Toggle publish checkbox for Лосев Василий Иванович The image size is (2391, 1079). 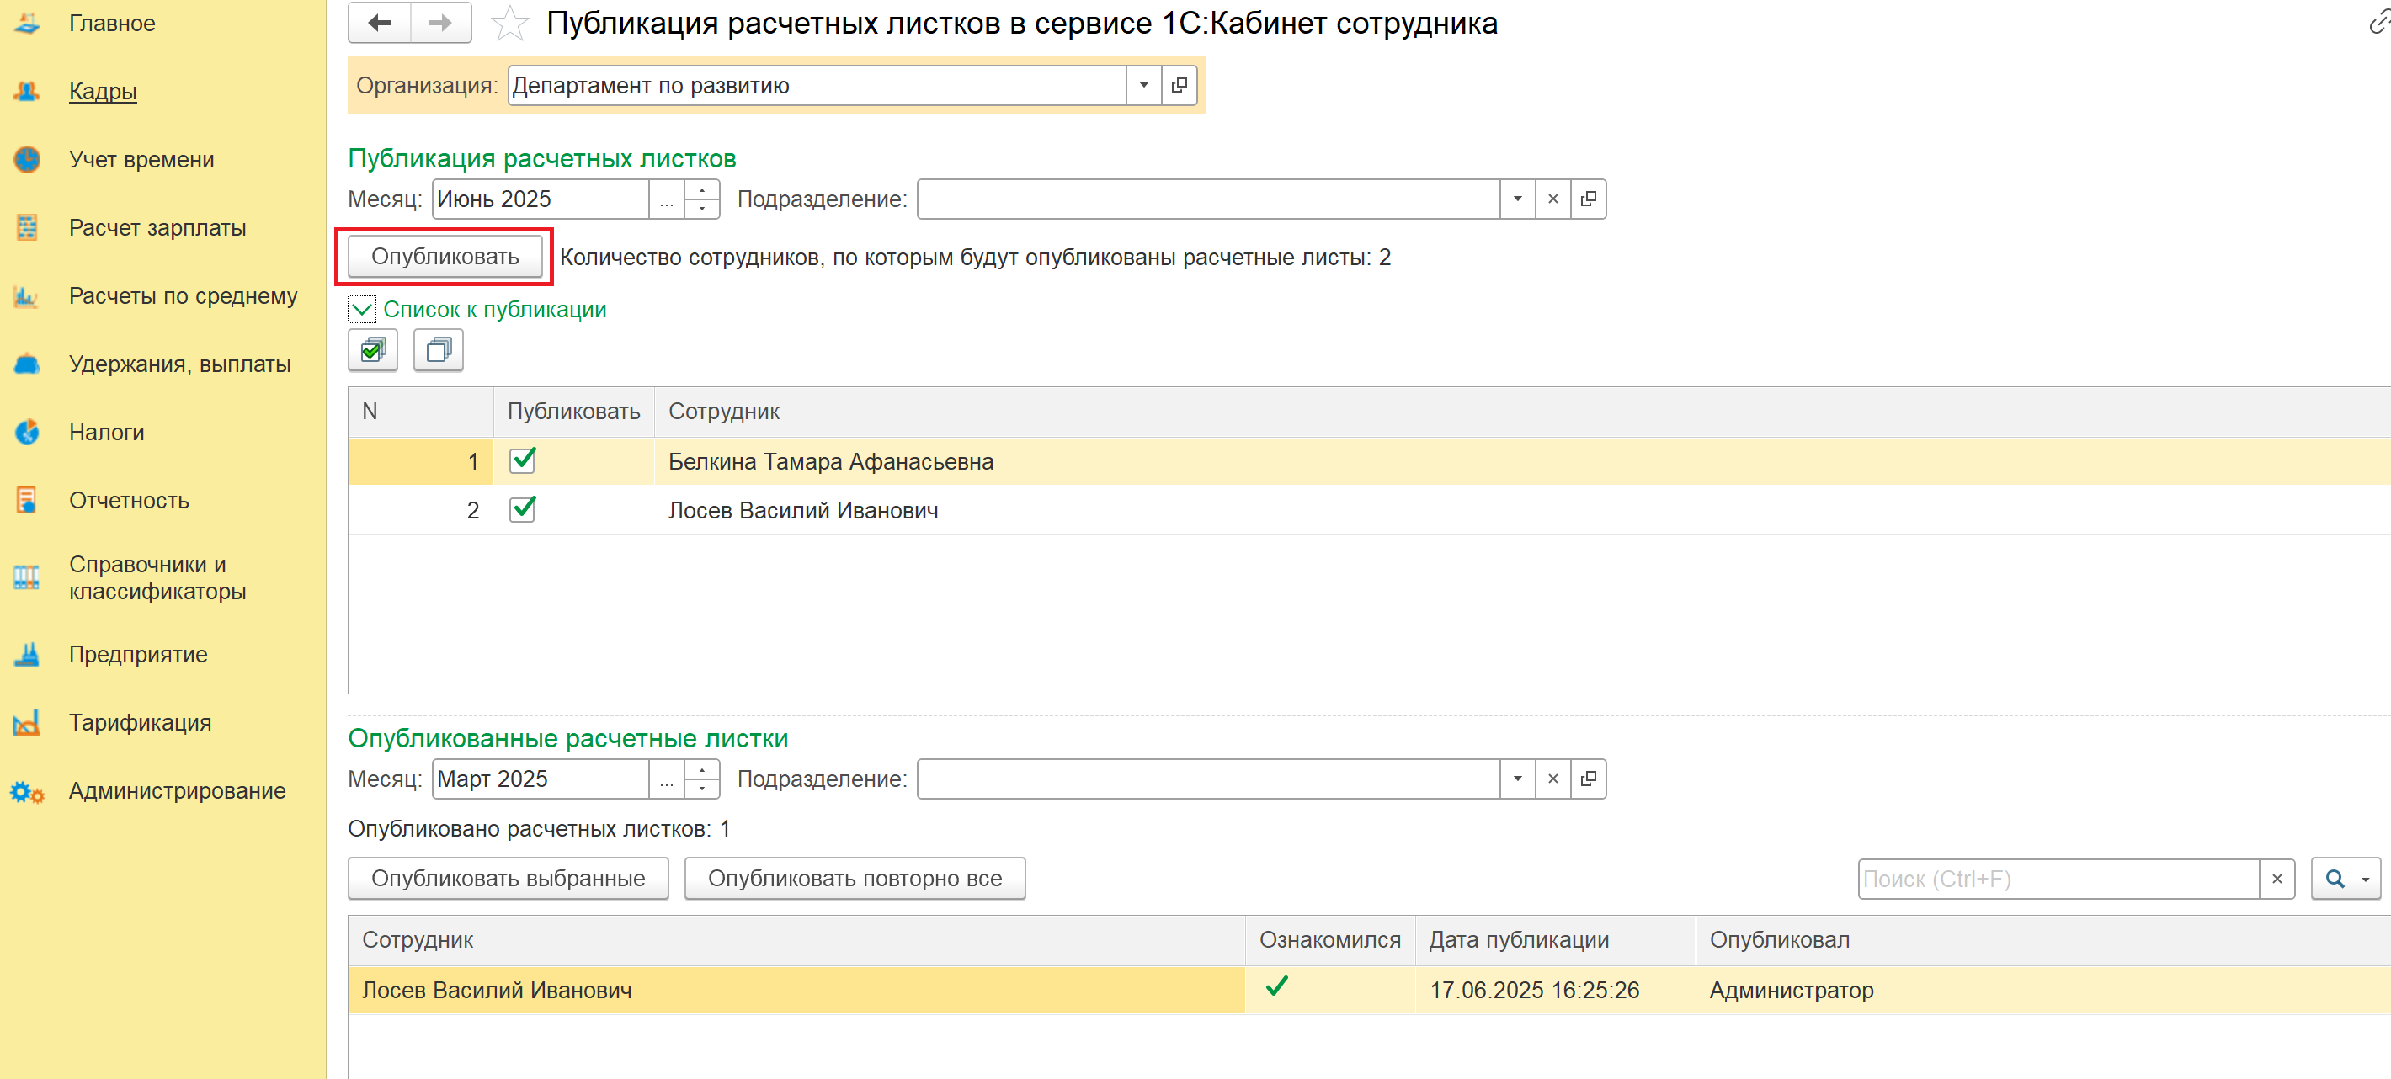click(523, 509)
